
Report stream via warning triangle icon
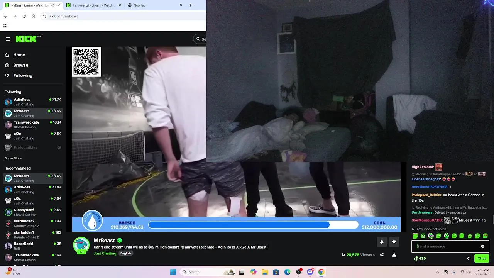pos(394,255)
